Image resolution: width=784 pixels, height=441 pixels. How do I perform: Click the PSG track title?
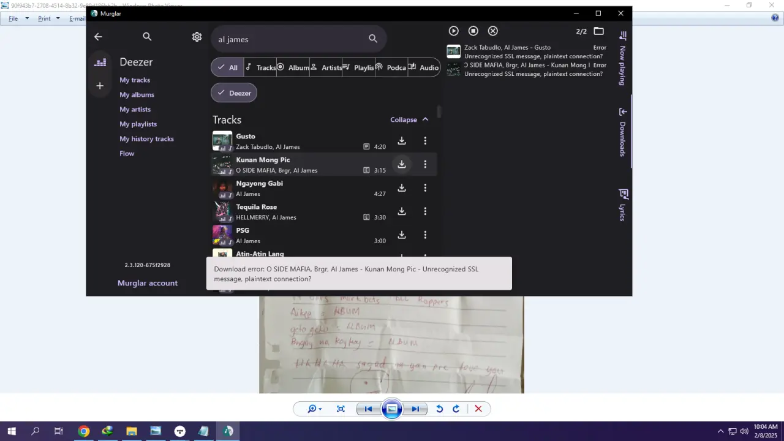point(243,230)
